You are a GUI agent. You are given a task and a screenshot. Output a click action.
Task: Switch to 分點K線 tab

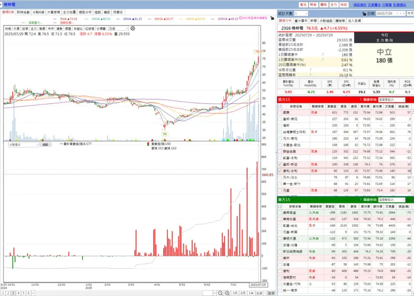(38, 12)
